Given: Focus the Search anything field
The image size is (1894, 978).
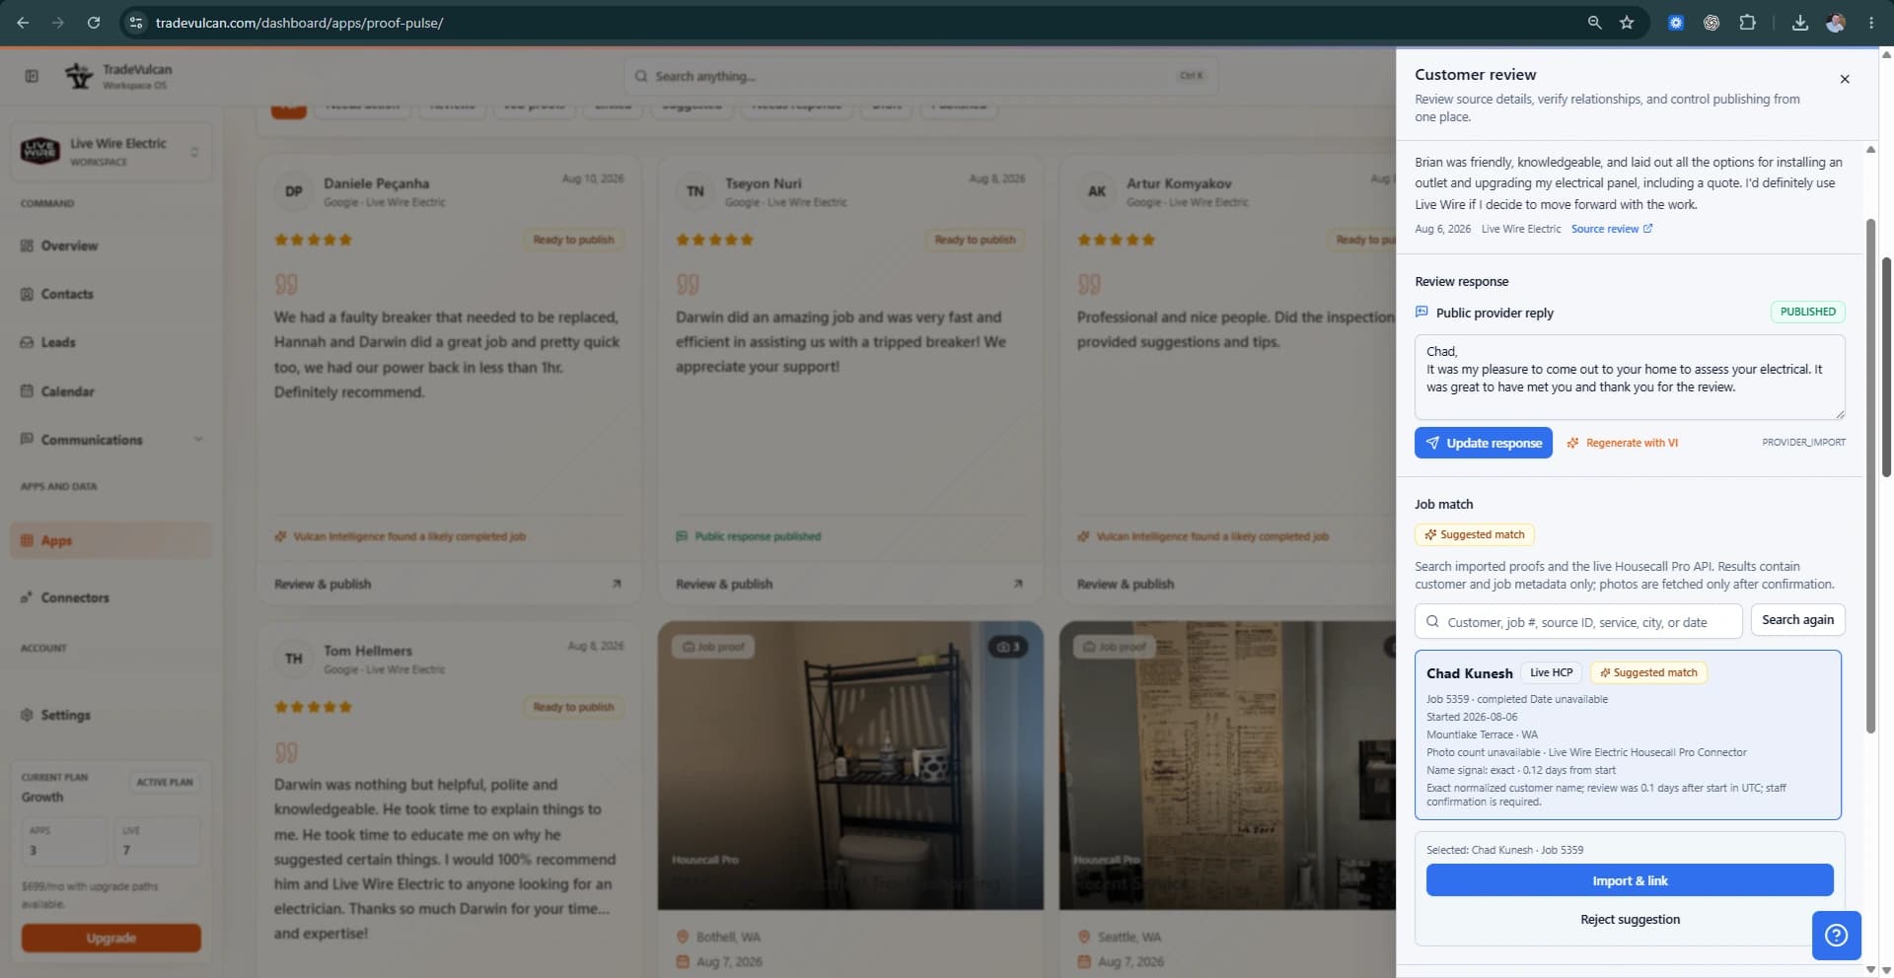Looking at the screenshot, I should click(x=920, y=76).
